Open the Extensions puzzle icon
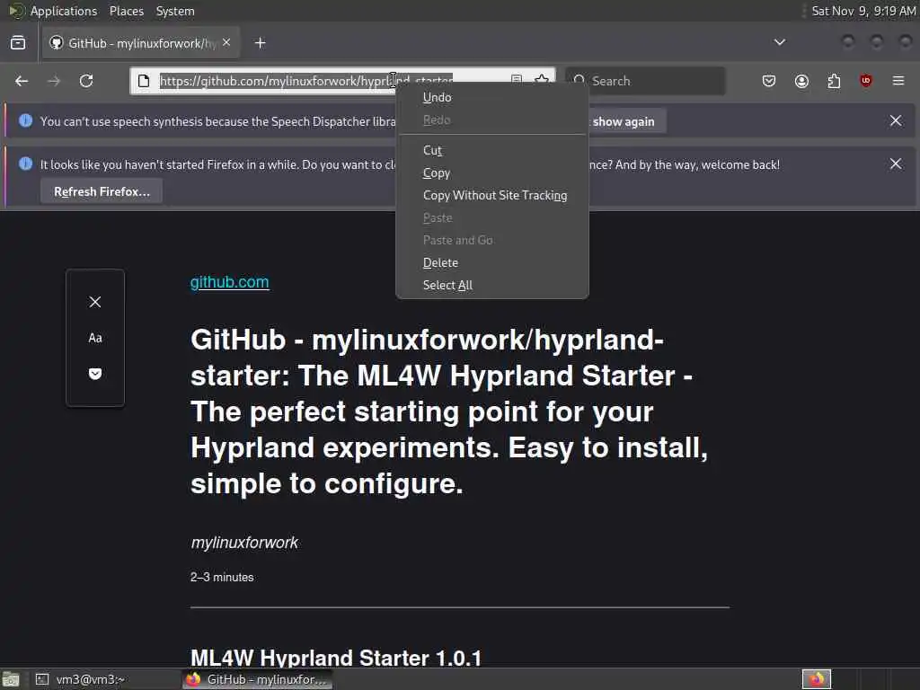 [x=834, y=81]
